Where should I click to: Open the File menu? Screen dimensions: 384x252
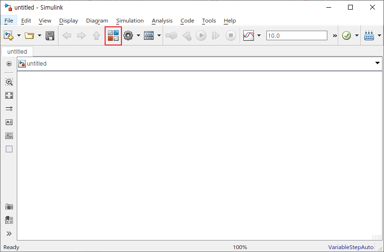pos(9,21)
